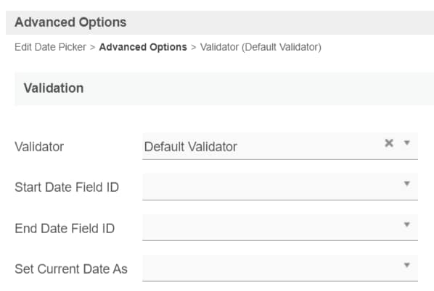434x291 pixels.
Task: Click the Advanced Options header bar
Action: [220, 22]
